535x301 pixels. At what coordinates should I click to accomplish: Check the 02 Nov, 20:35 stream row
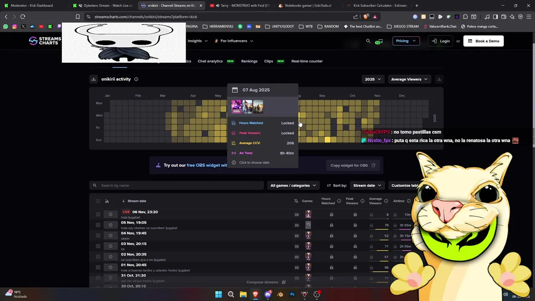[98, 257]
